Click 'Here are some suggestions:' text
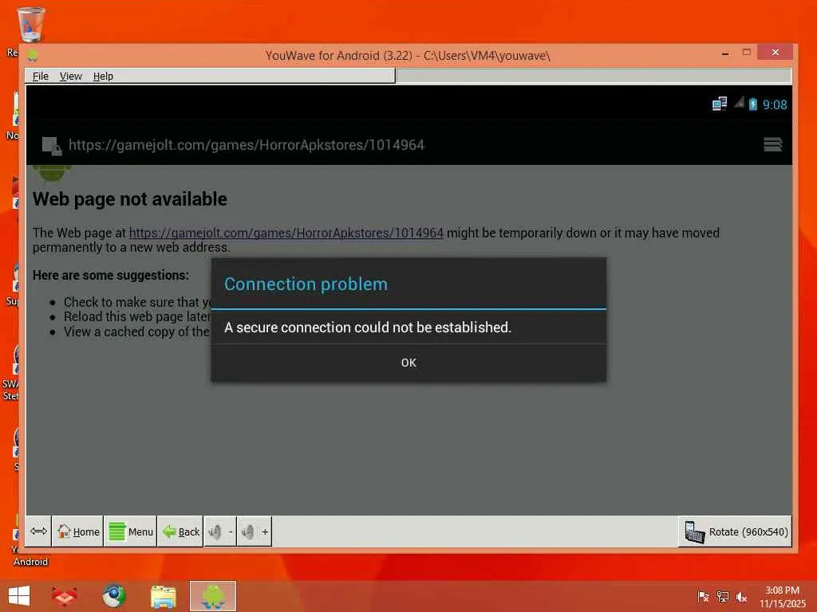This screenshot has height=612, width=817. pos(110,275)
